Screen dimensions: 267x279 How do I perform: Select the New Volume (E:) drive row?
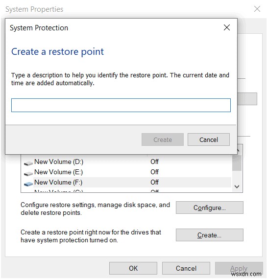(126, 172)
